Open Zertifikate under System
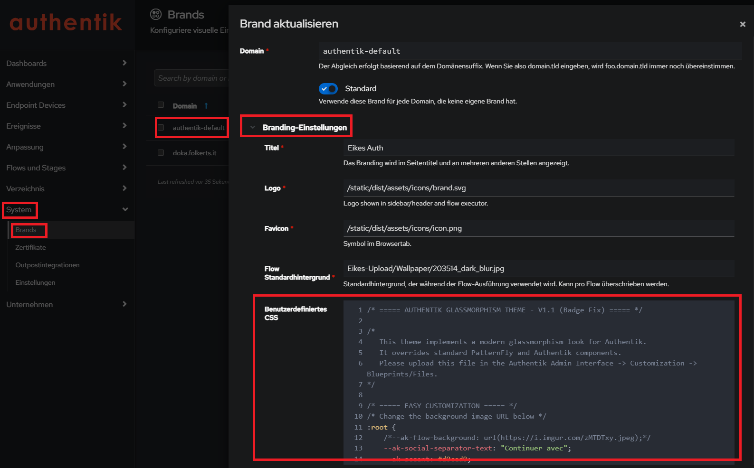The image size is (754, 468). pos(30,247)
